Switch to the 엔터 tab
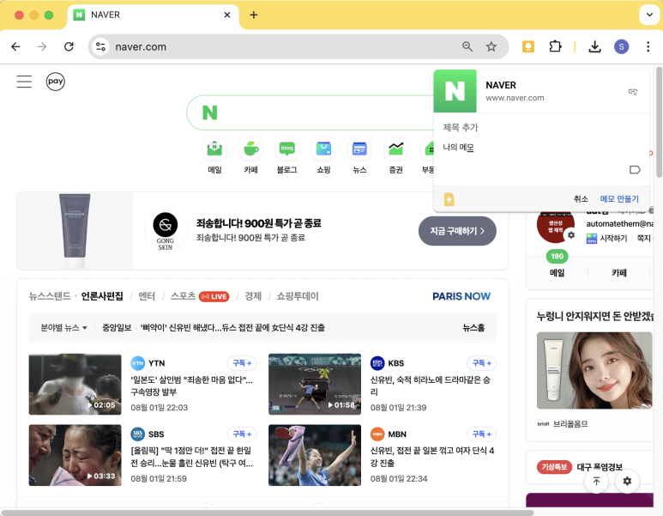The image size is (663, 516). point(147,296)
